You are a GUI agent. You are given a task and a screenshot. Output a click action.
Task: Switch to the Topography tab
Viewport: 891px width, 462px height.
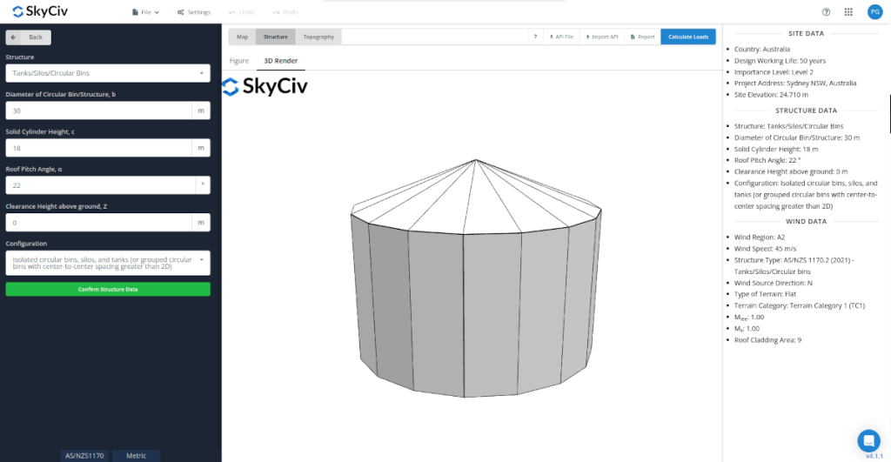click(x=318, y=37)
